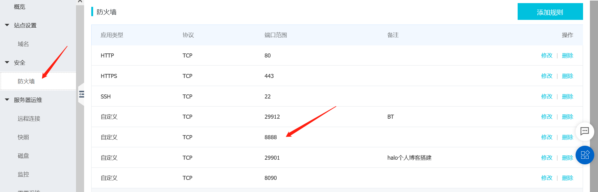Open 远程连接 in the sidebar
Image resolution: width=598 pixels, height=192 pixels.
29,119
